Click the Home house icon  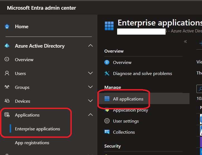pos(7,27)
